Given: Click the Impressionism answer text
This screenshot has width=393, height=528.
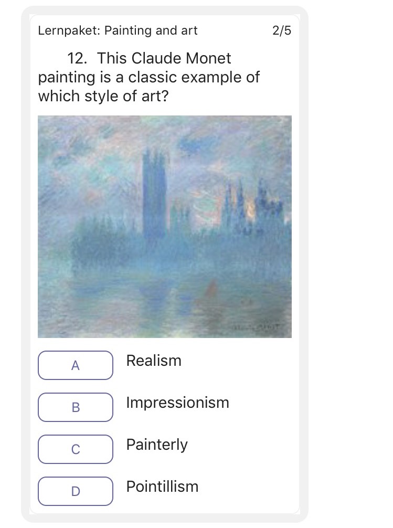Looking at the screenshot, I should click(177, 403).
